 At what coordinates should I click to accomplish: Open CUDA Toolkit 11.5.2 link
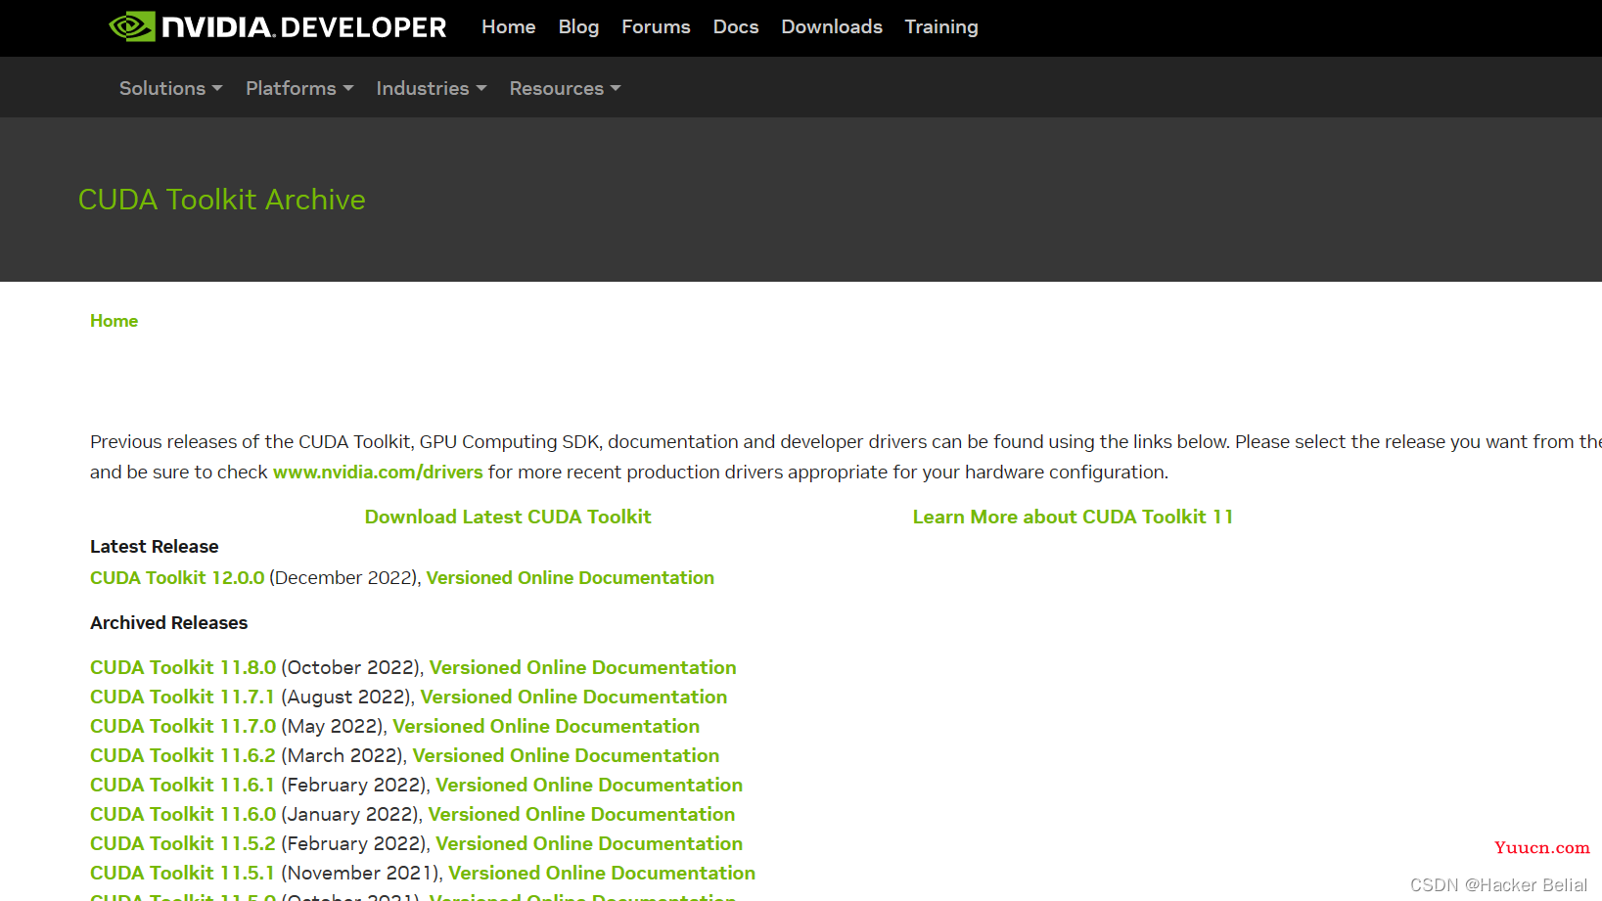pyautogui.click(x=183, y=843)
